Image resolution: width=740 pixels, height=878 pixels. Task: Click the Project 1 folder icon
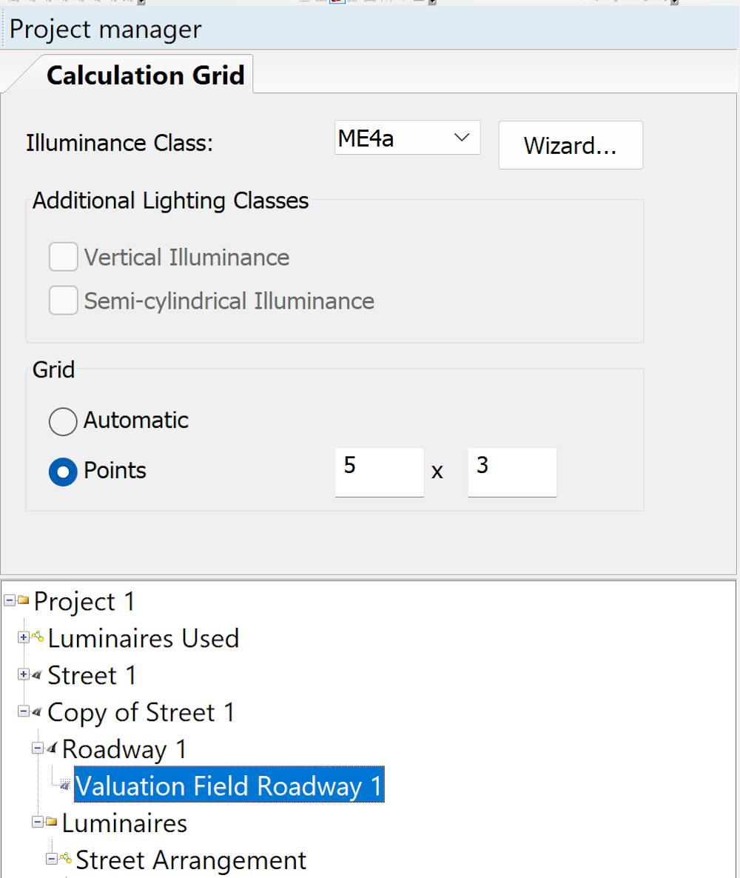coord(24,602)
